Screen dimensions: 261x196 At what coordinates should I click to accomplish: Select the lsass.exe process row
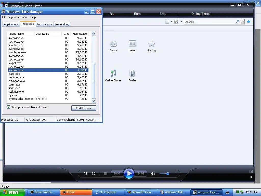click(48, 74)
